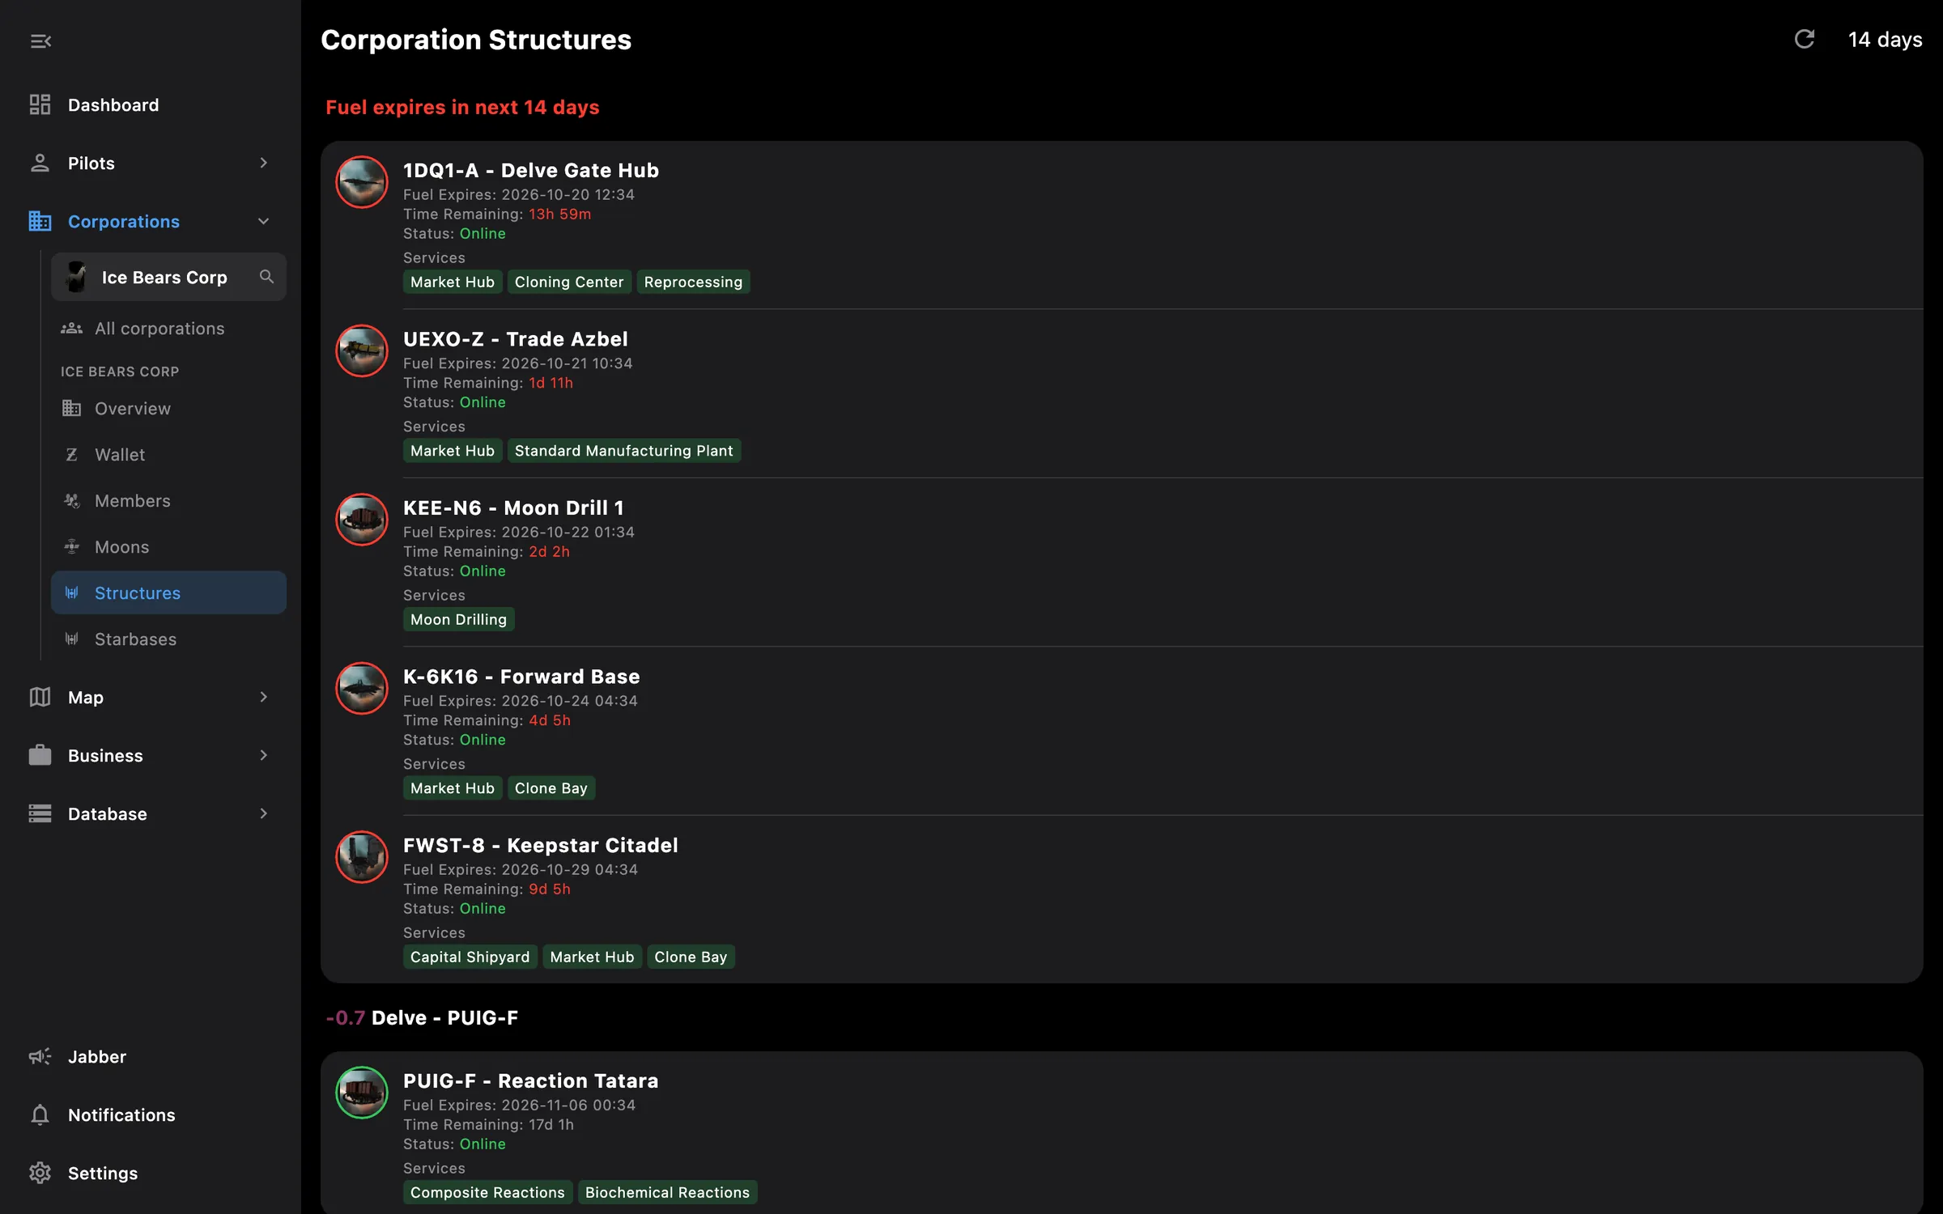Image resolution: width=1943 pixels, height=1214 pixels.
Task: Click the Composite Reactions service tag
Action: coord(487,1192)
